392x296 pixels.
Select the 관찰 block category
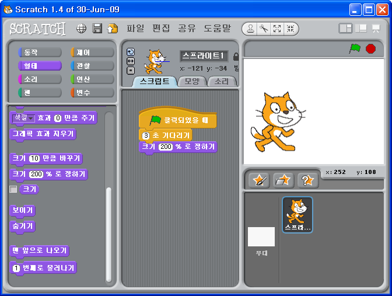pyautogui.click(x=92, y=66)
